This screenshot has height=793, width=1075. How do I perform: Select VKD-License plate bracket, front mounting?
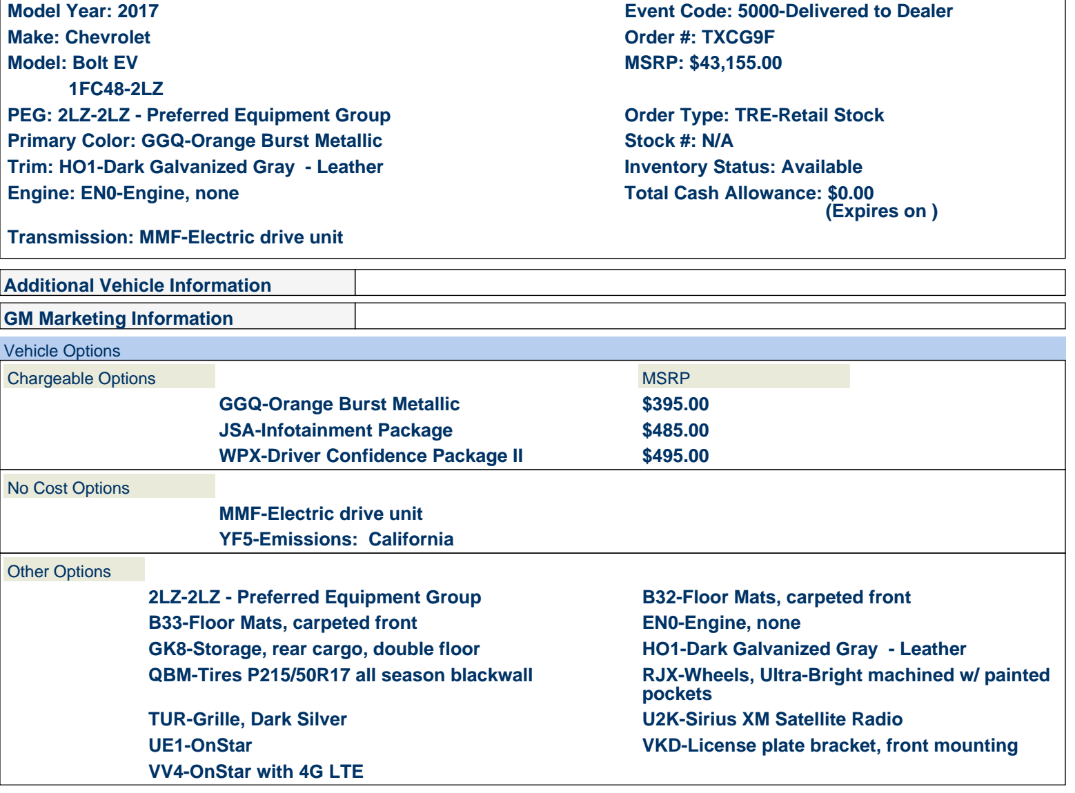point(830,745)
